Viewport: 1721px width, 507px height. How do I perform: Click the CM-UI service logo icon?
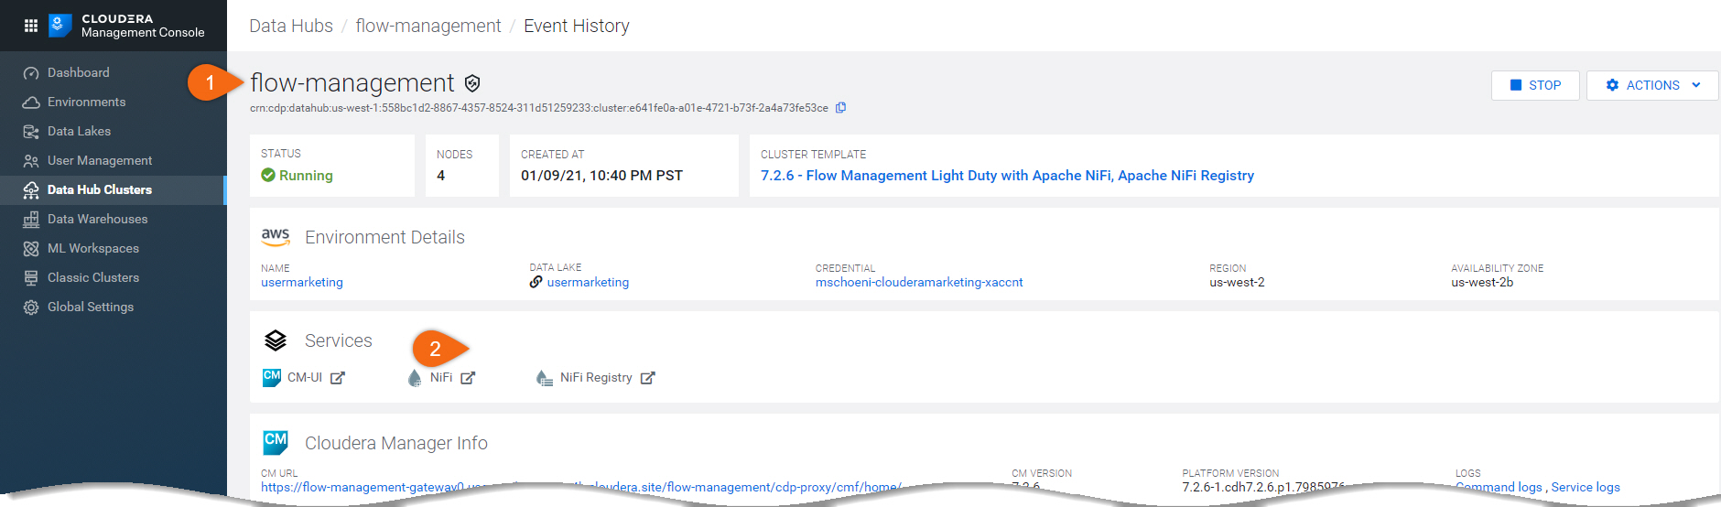coord(272,378)
